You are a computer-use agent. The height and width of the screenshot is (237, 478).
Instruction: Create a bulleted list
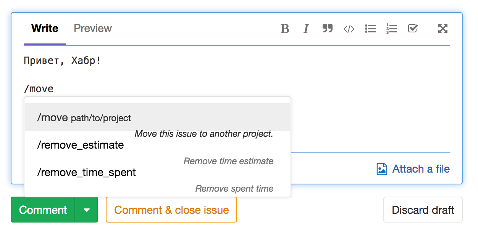coord(370,28)
